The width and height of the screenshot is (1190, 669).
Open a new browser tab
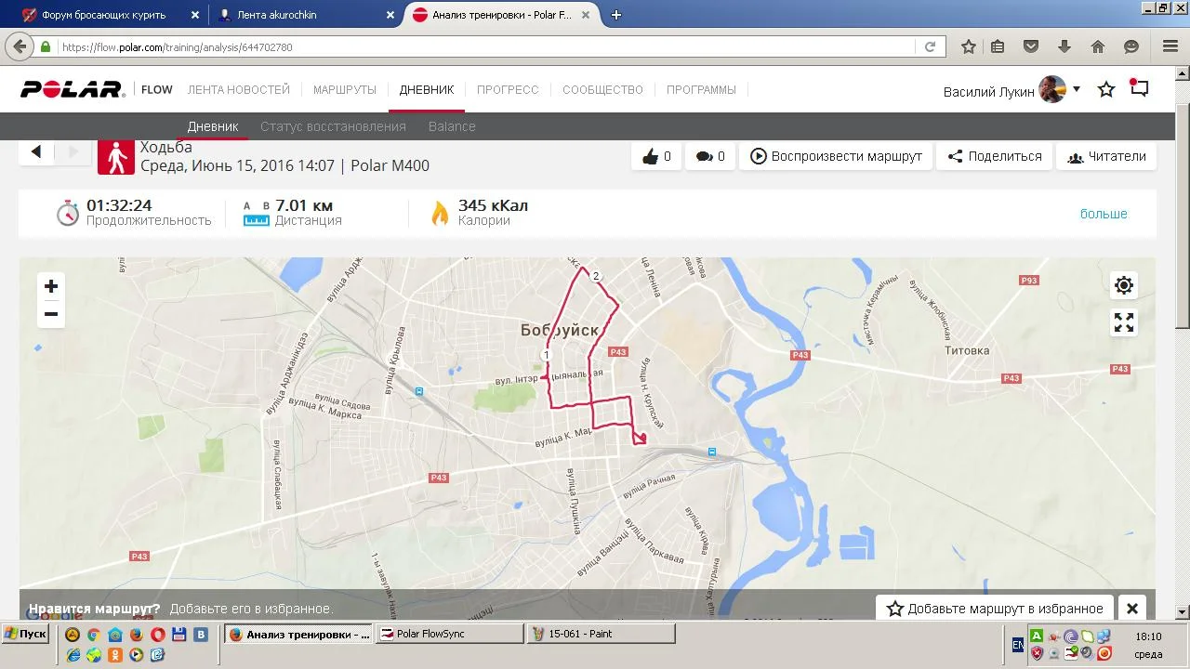615,15
